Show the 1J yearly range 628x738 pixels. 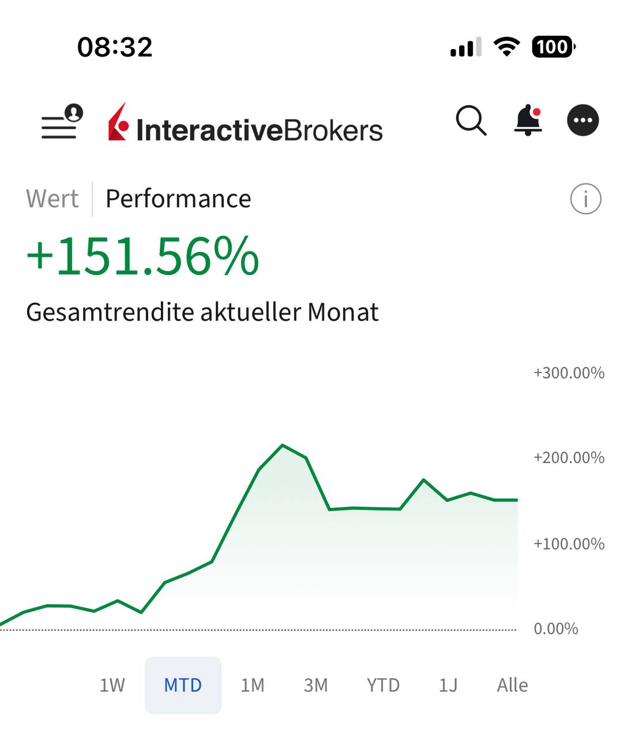pos(448,685)
